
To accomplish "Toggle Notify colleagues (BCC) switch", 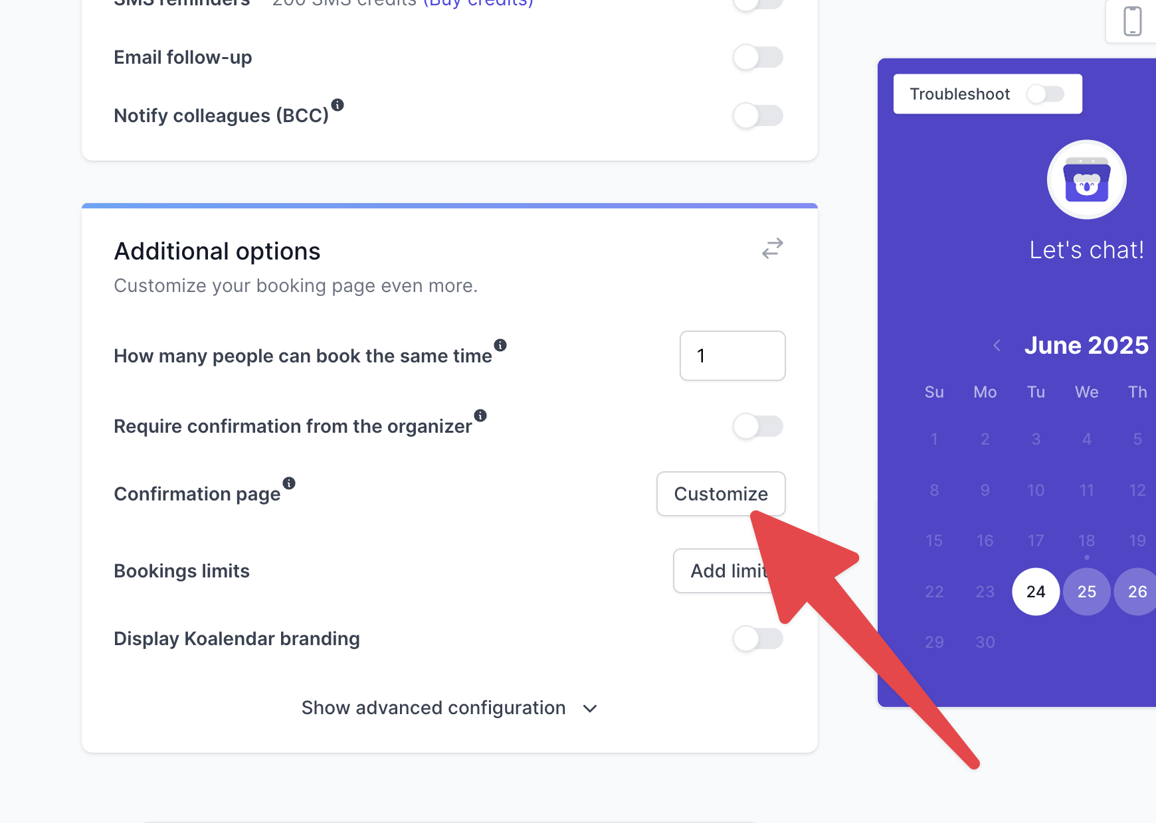I will (758, 115).
